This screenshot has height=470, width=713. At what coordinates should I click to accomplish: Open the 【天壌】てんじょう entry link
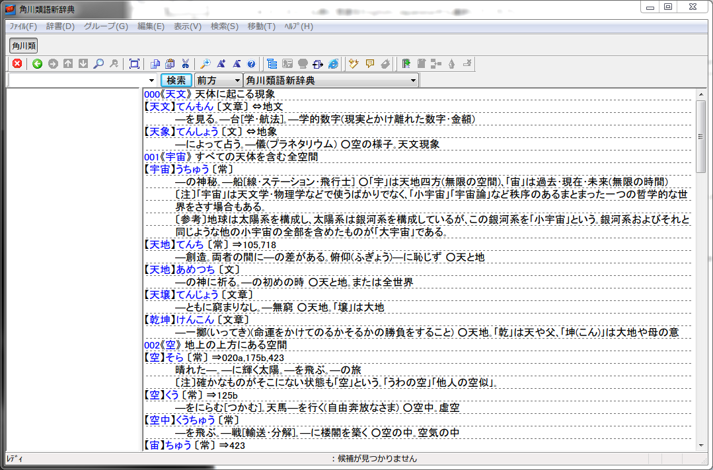[x=182, y=294]
